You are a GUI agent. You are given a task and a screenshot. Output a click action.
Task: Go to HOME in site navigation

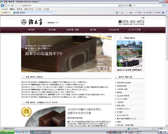[31, 30]
